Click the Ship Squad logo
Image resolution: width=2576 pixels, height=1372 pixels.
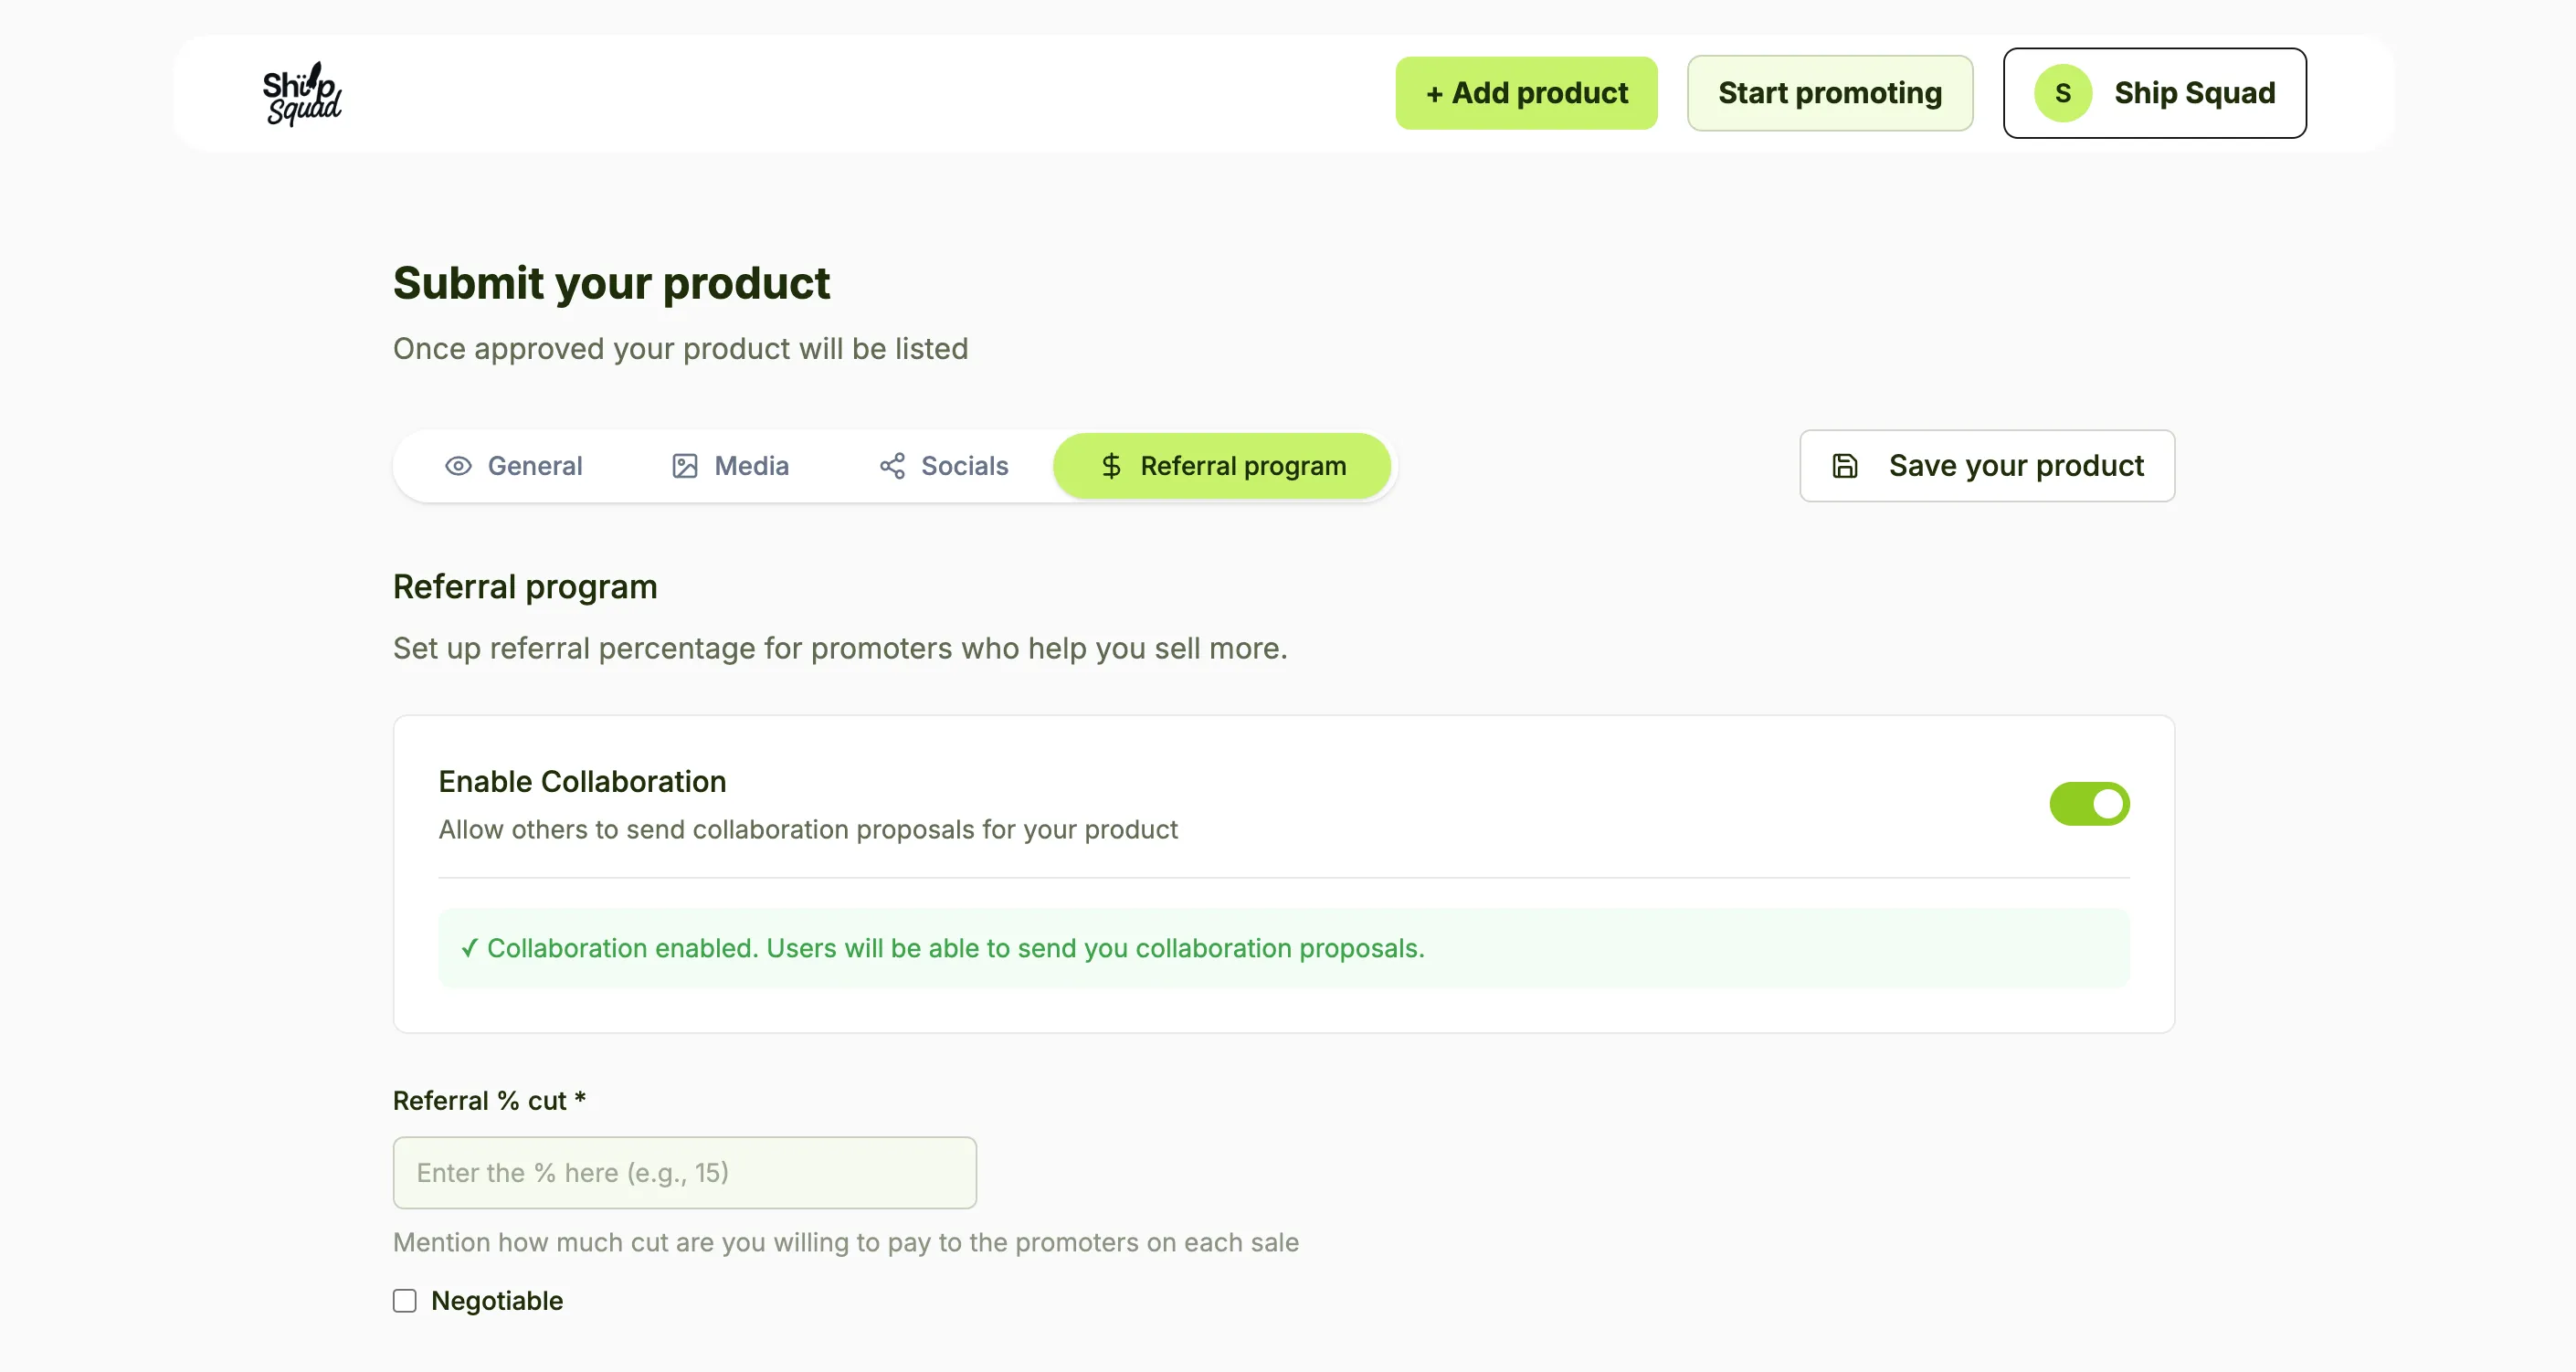click(x=302, y=94)
